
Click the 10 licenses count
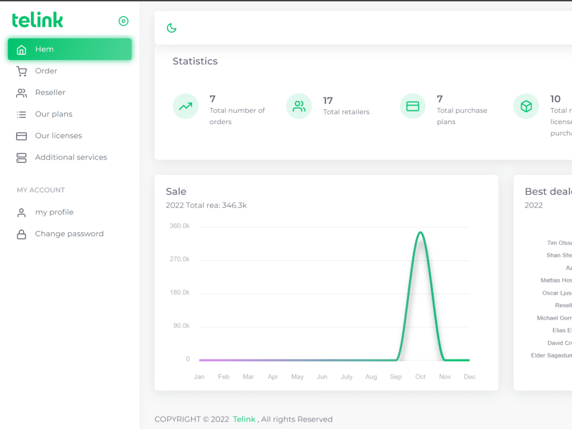555,99
